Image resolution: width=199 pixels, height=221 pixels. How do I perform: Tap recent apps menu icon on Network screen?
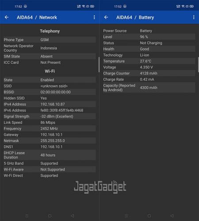pyautogui.click(x=27, y=216)
